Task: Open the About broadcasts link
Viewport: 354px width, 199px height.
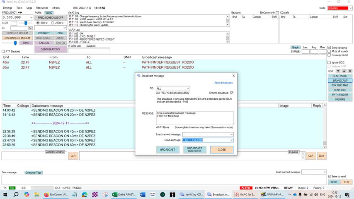Action: coord(223,83)
